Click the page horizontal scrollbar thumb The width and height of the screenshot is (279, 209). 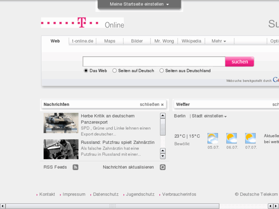pyautogui.click(x=112, y=206)
